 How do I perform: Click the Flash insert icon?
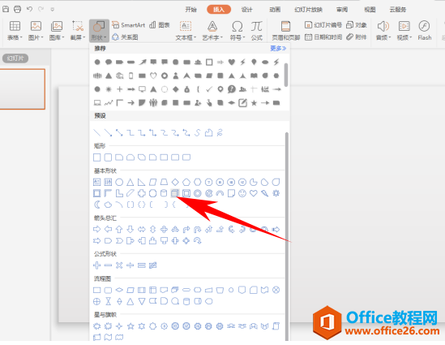click(424, 30)
